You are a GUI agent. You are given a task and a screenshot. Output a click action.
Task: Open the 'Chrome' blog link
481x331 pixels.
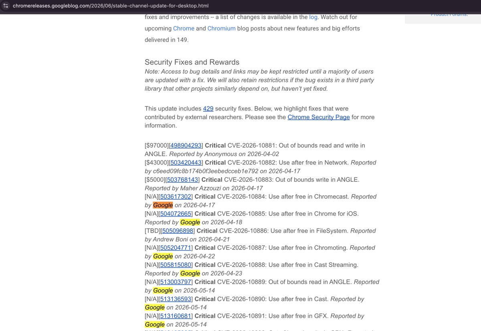coord(184,28)
